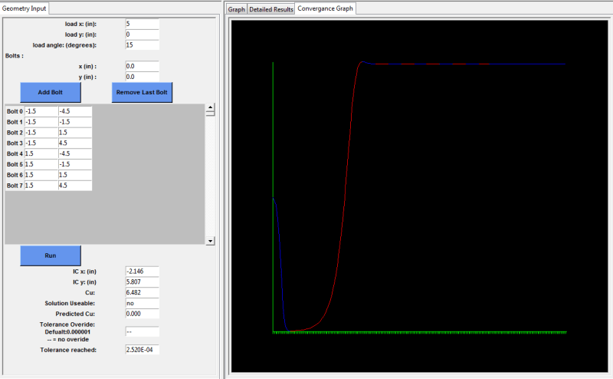The width and height of the screenshot is (613, 379).
Task: Click the 'Predicted Cu:' label
Action: [75, 314]
